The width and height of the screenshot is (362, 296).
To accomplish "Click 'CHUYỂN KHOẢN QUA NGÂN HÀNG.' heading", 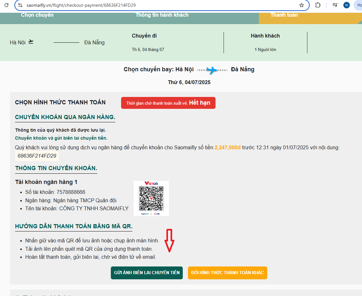I will click(65, 117).
